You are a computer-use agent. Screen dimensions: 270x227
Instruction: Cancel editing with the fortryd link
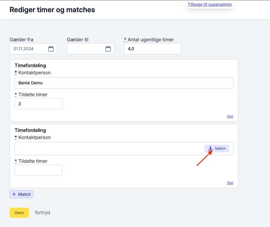click(42, 212)
